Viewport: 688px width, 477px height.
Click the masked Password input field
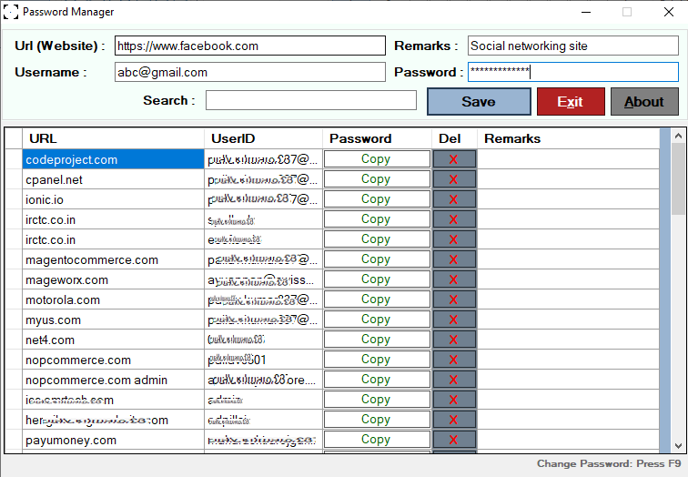pos(573,72)
